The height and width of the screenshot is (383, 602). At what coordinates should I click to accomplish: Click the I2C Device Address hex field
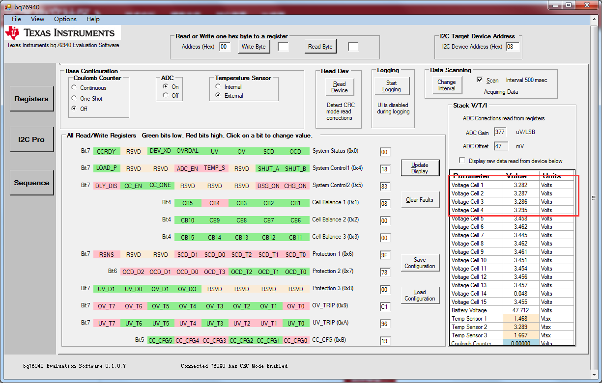[513, 47]
